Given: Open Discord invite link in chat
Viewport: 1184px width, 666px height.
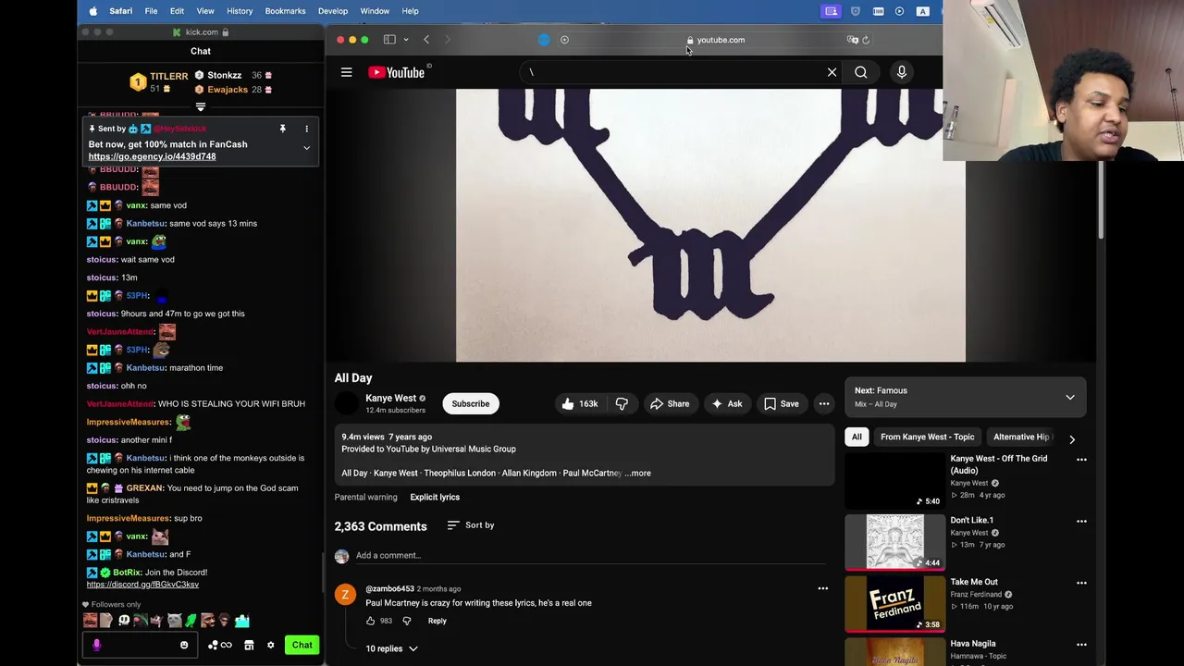Looking at the screenshot, I should click(x=142, y=585).
